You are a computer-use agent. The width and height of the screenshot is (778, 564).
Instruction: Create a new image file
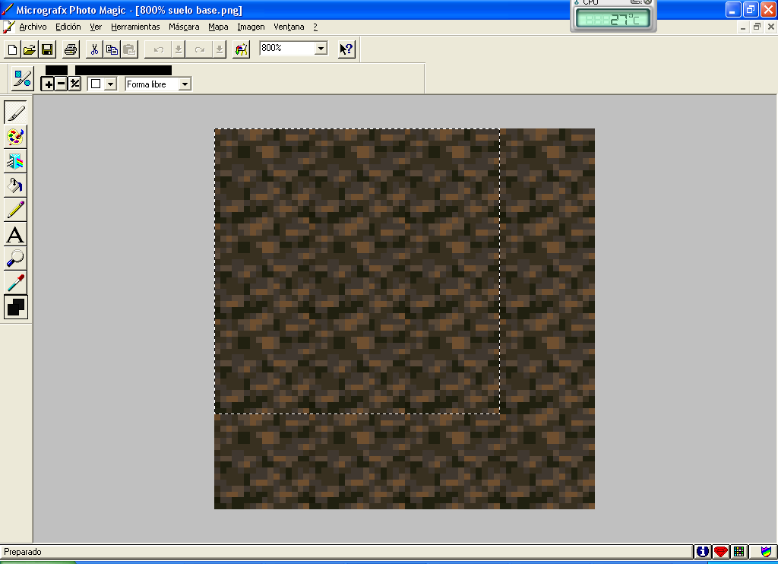click(12, 49)
